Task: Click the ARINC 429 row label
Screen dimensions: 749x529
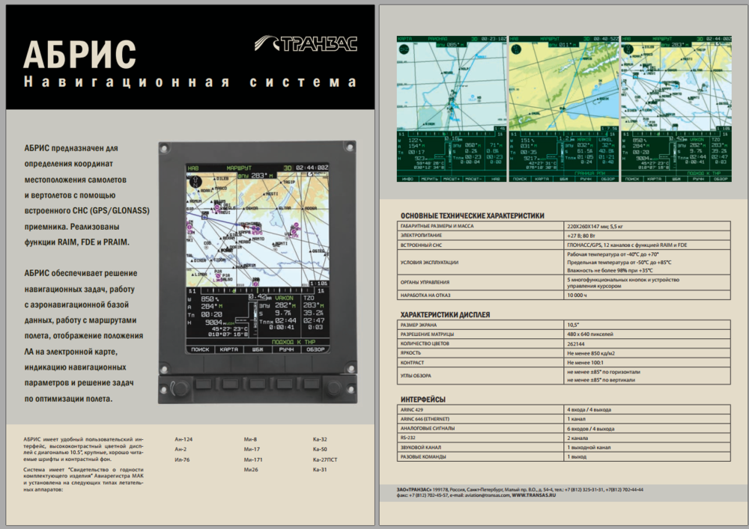Action: [x=412, y=410]
